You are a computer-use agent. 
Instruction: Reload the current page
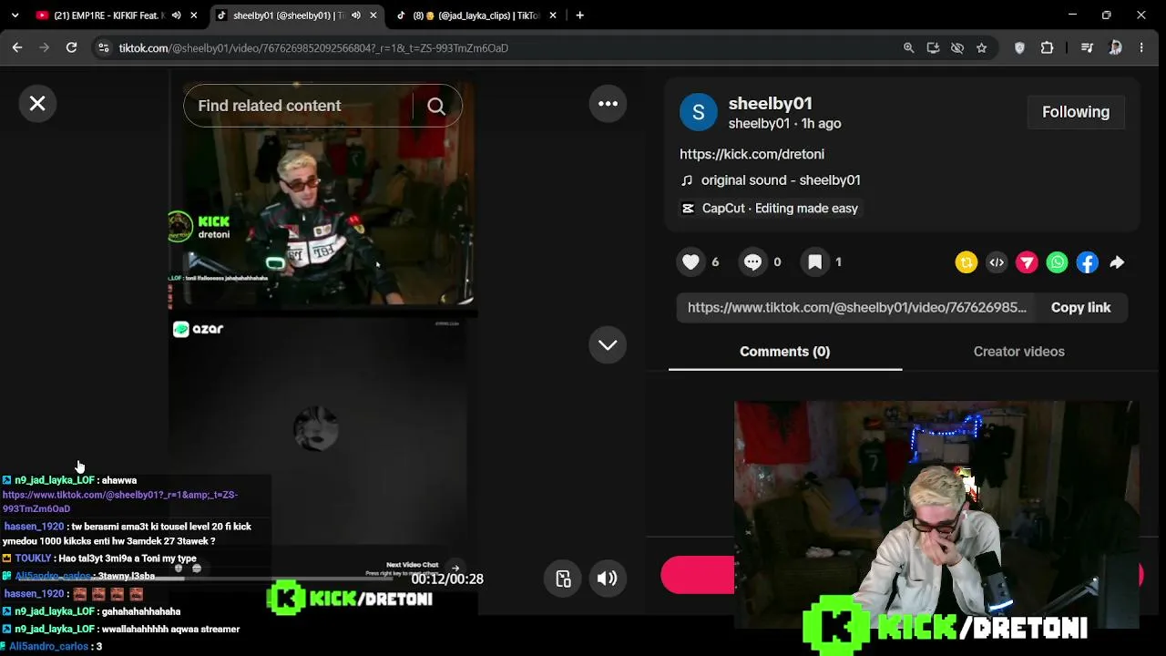pyautogui.click(x=71, y=48)
